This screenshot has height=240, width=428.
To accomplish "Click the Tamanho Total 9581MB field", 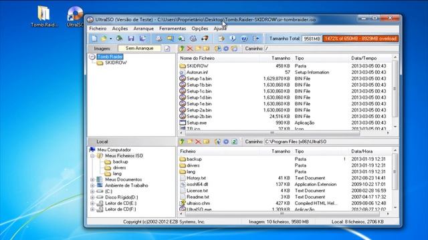I will point(312,39).
